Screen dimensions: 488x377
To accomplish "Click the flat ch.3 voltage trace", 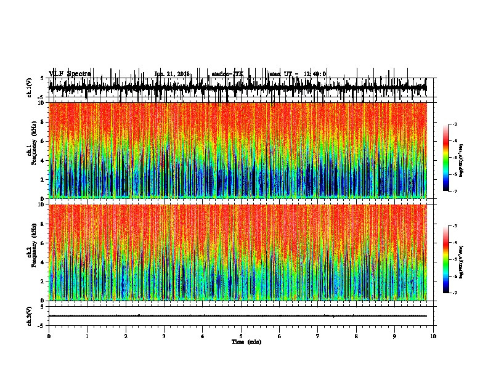I will pos(237,316).
